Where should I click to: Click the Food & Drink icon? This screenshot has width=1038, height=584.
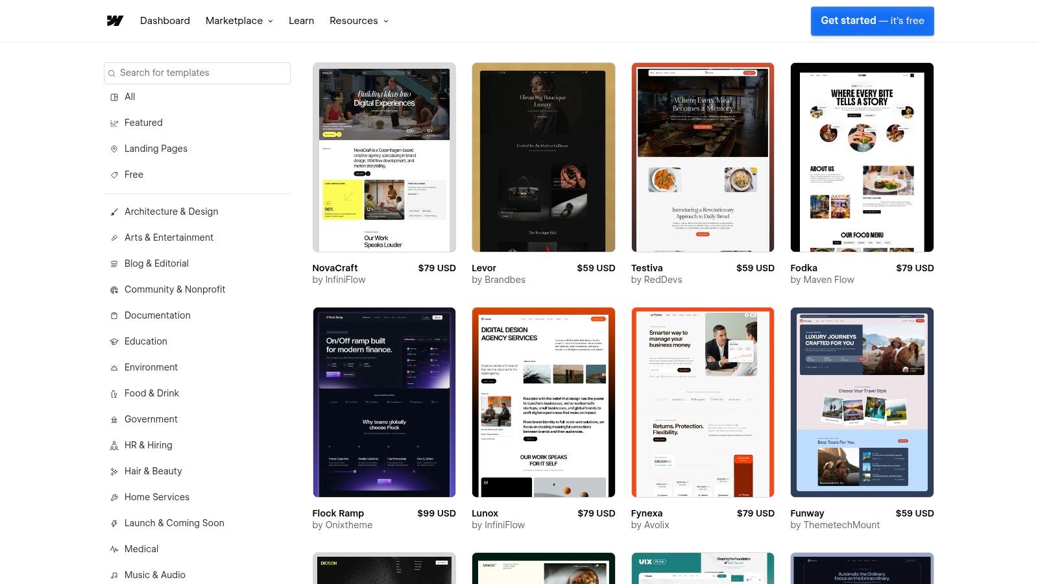[114, 394]
